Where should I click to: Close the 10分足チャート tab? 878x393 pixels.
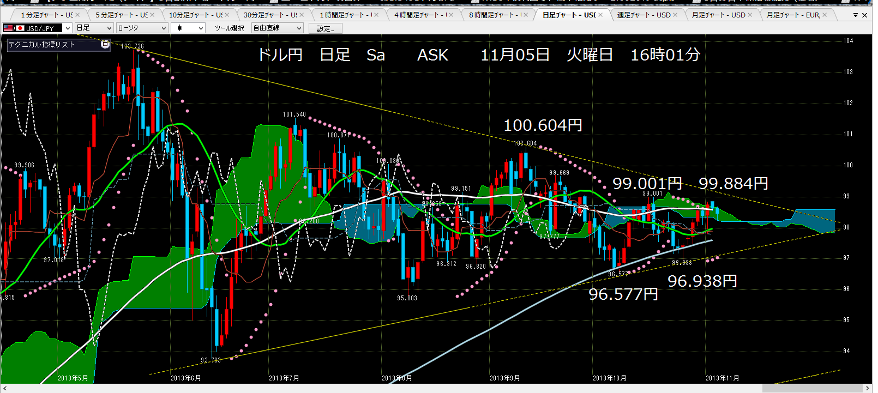(227, 15)
